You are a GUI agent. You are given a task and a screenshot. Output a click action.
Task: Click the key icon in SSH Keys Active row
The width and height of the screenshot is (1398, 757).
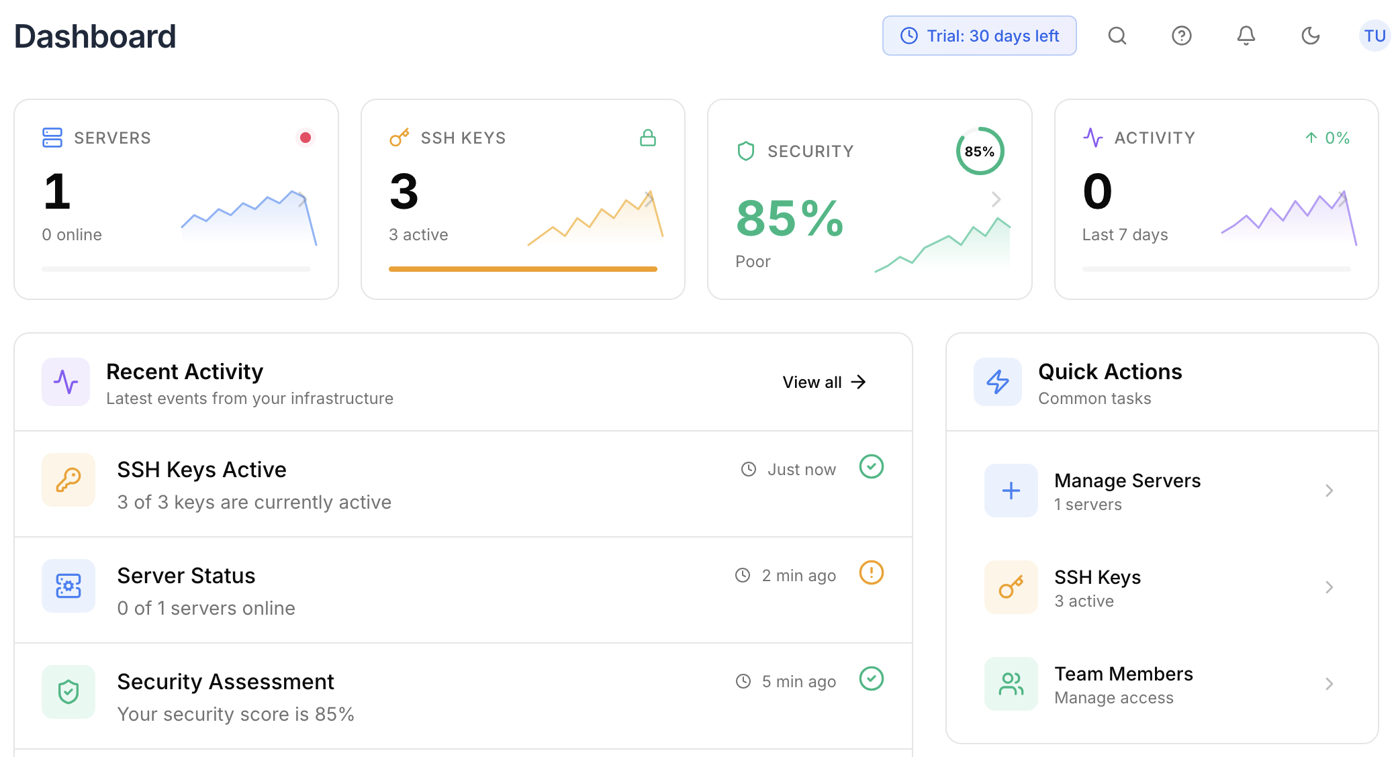click(x=68, y=480)
